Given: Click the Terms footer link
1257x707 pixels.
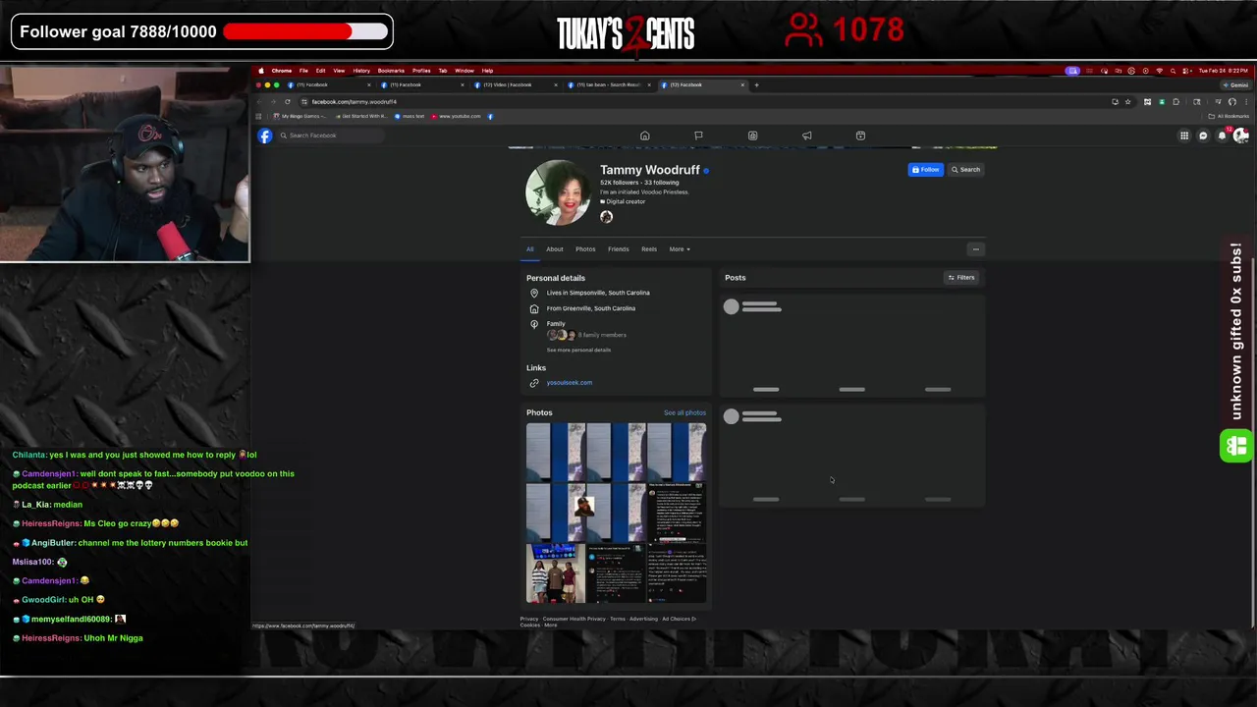Looking at the screenshot, I should click(x=617, y=619).
